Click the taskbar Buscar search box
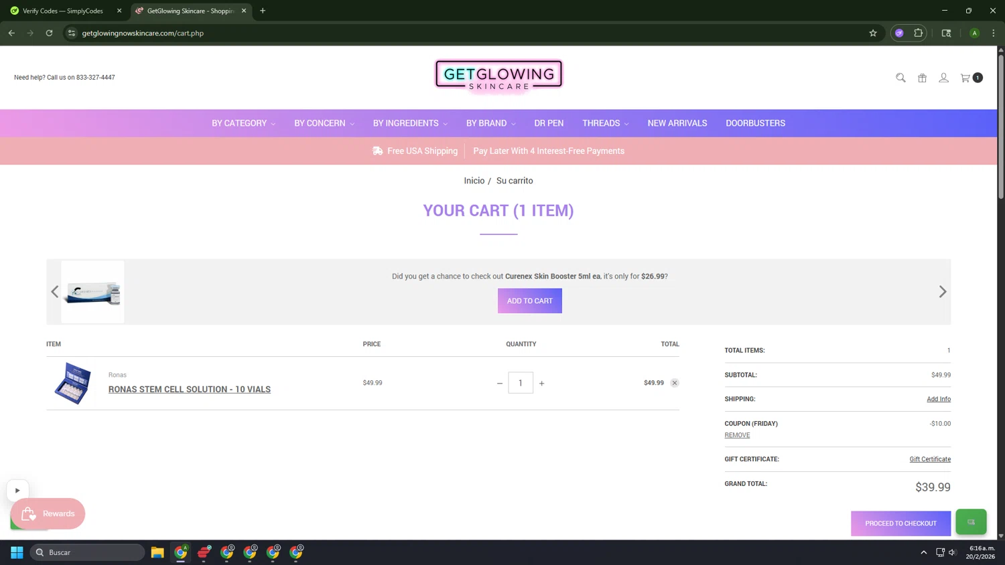This screenshot has width=1005, height=565. 87,552
